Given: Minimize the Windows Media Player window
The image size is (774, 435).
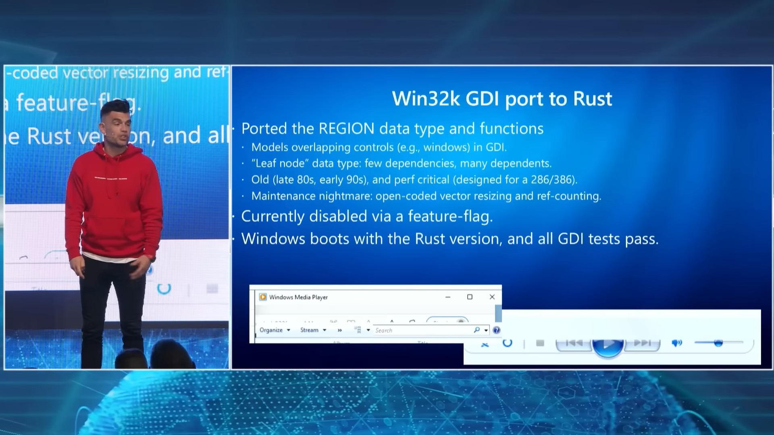Looking at the screenshot, I should point(448,297).
